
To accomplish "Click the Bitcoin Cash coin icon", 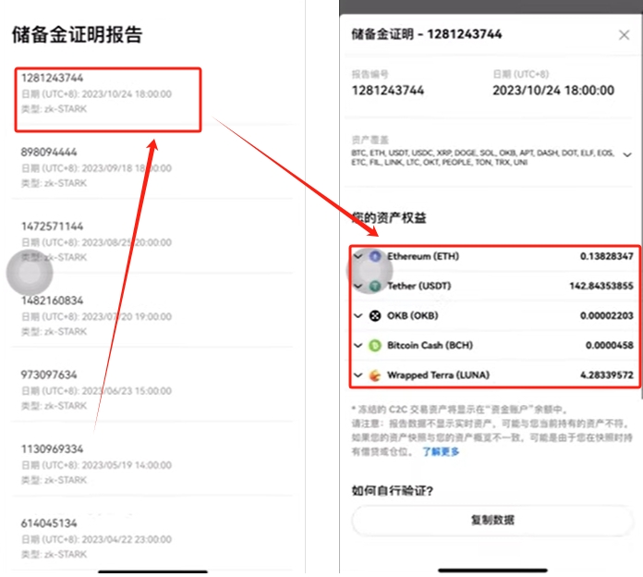I will tap(375, 346).
